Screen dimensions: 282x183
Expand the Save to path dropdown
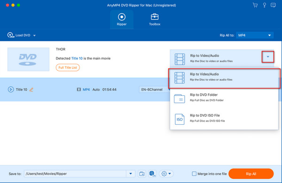(131, 174)
